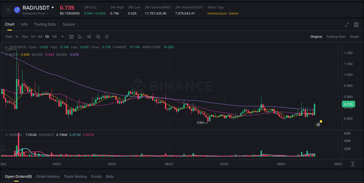The width and height of the screenshot is (364, 183).
Task: Add RAD/USDT to favorites with the star
Action: (8, 10)
